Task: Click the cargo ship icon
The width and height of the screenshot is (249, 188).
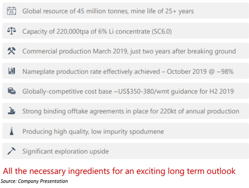Action: click(x=12, y=111)
